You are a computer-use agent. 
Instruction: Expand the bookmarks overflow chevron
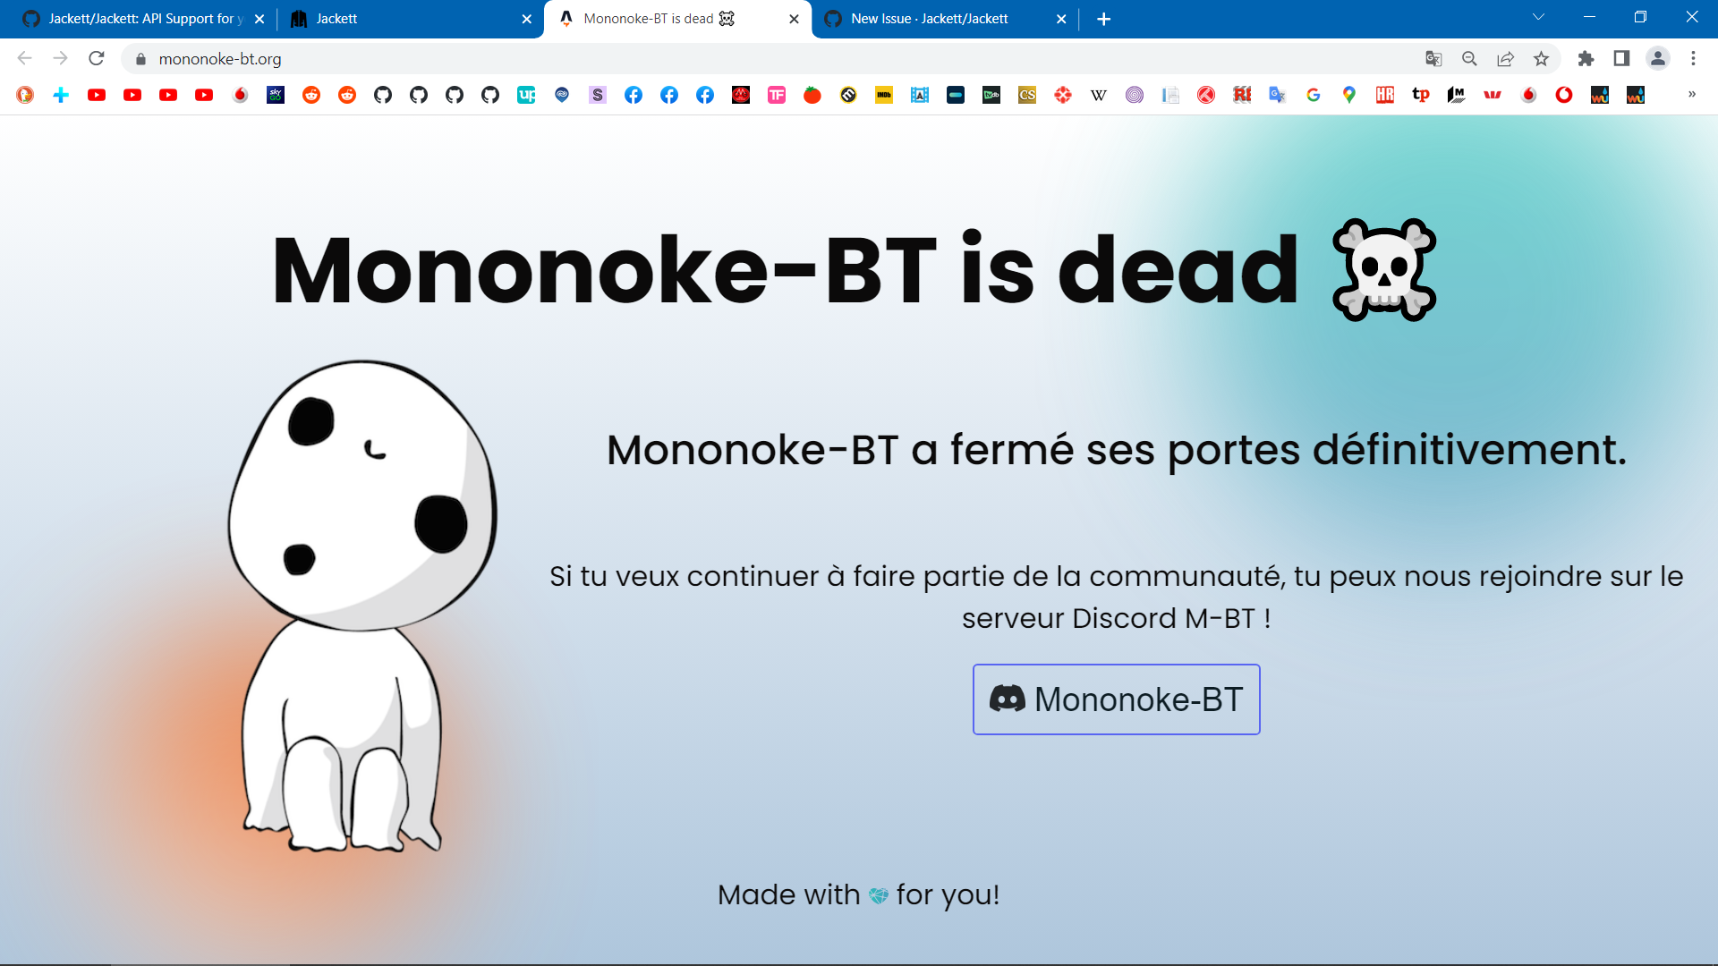(1691, 95)
